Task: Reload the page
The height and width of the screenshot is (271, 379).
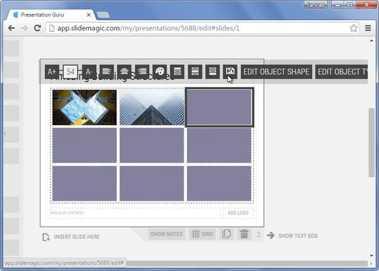Action: click(x=37, y=28)
